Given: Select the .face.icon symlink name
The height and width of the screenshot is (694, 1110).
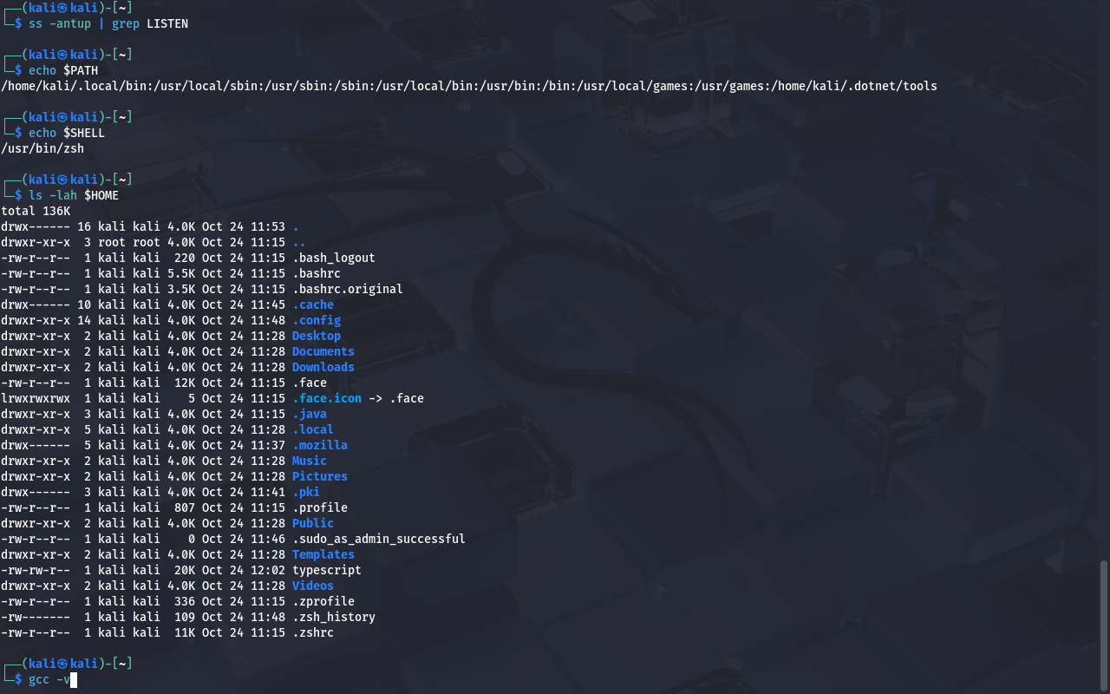Looking at the screenshot, I should (326, 398).
